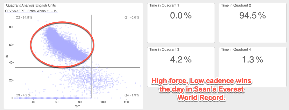Image resolution: width=289 pixels, height=110 pixels.
Task: Click the rpm x-axis label
Action: pyautogui.click(x=77, y=106)
